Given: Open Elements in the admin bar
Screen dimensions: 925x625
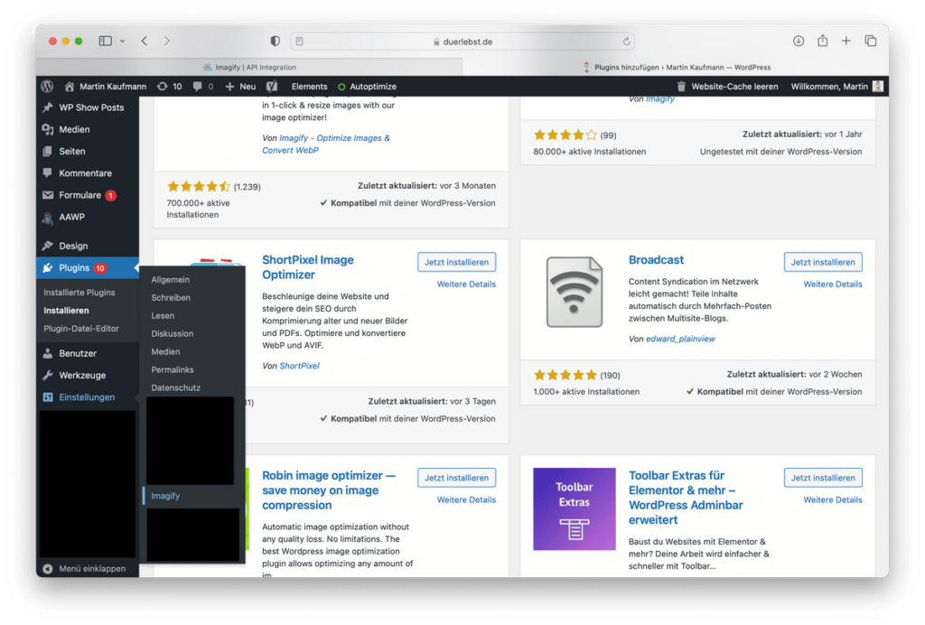Looking at the screenshot, I should click(309, 86).
